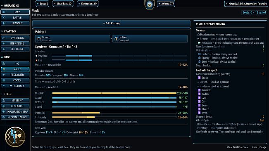Click the Wryn ascendant icon

(x=199, y=113)
